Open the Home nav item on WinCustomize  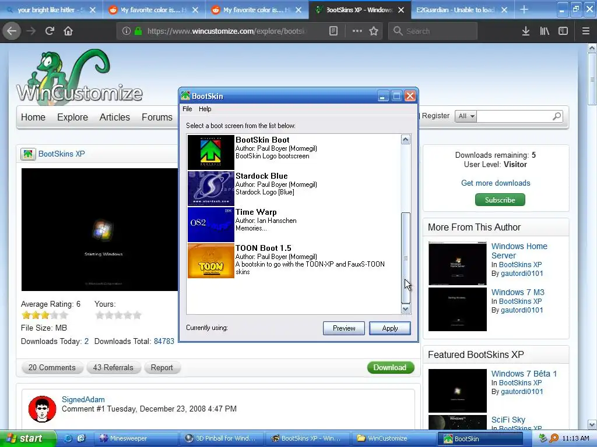(x=33, y=117)
